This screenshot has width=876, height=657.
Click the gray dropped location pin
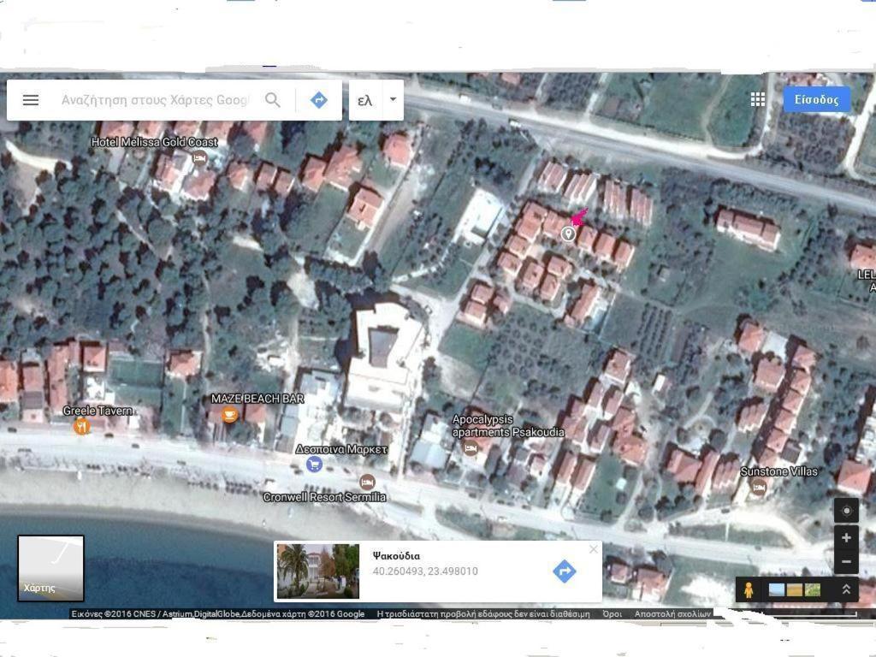coord(568,234)
